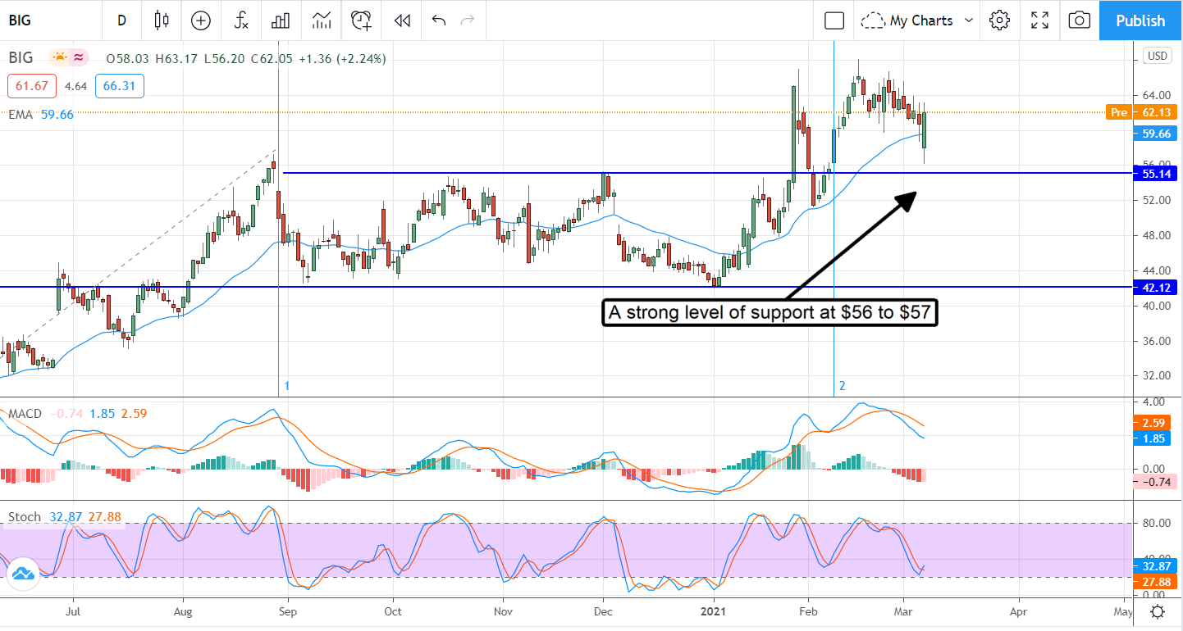Image resolution: width=1183 pixels, height=631 pixels.
Task: Open the fx Indicators menu
Action: 241,20
